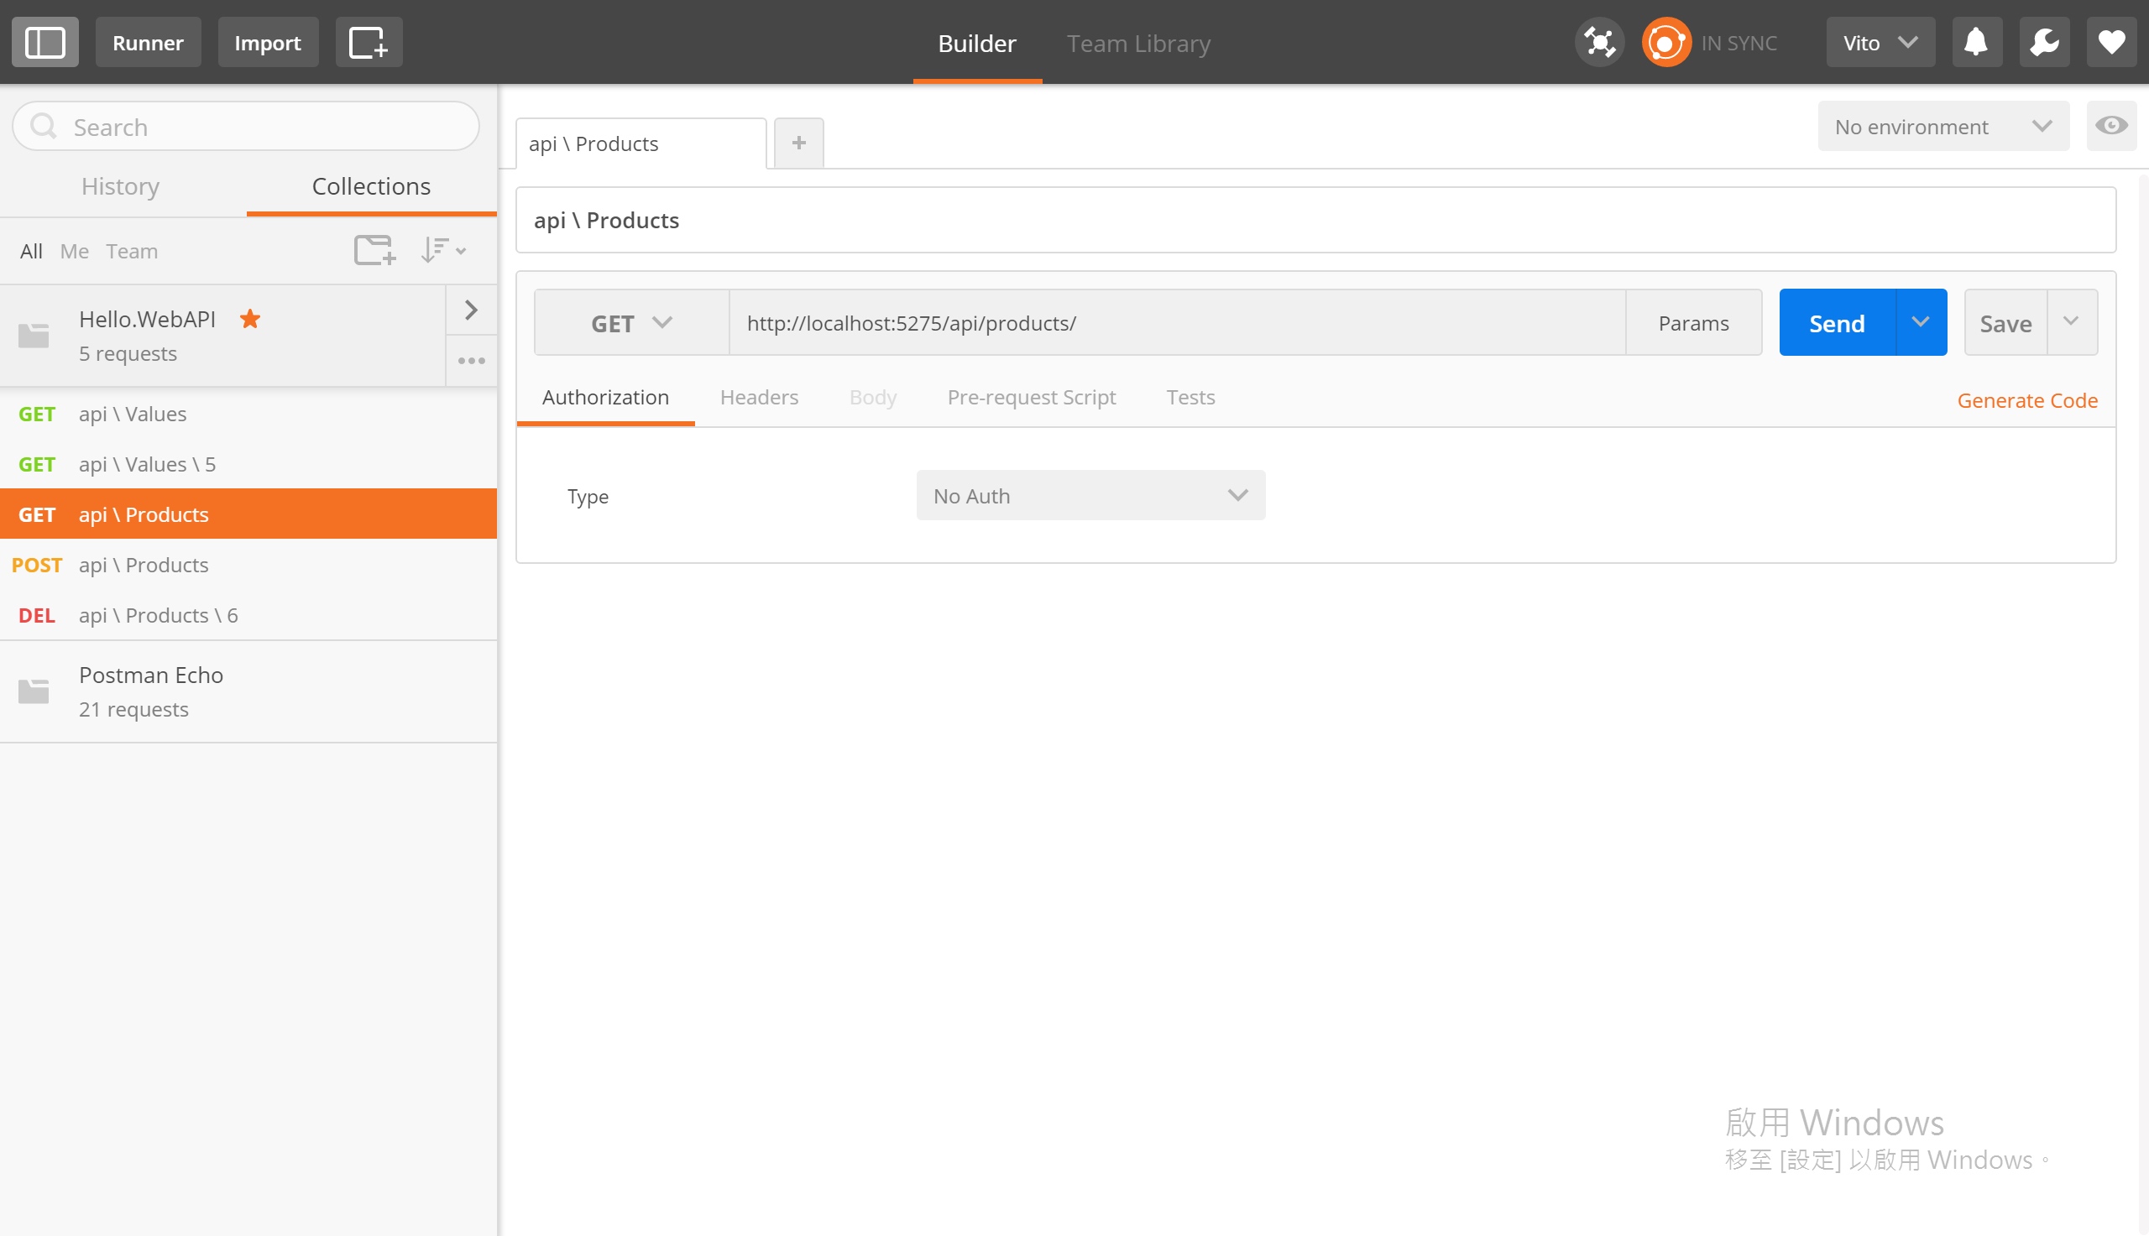Click the heart support icon

pyautogui.click(x=2110, y=43)
